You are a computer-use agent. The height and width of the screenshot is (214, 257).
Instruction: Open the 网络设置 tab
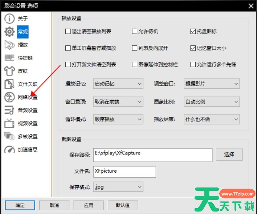pyautogui.click(x=28, y=97)
